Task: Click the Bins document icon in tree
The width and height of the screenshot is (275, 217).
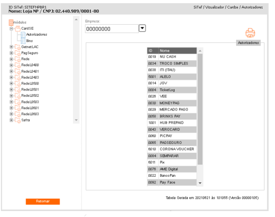Action: point(22,41)
